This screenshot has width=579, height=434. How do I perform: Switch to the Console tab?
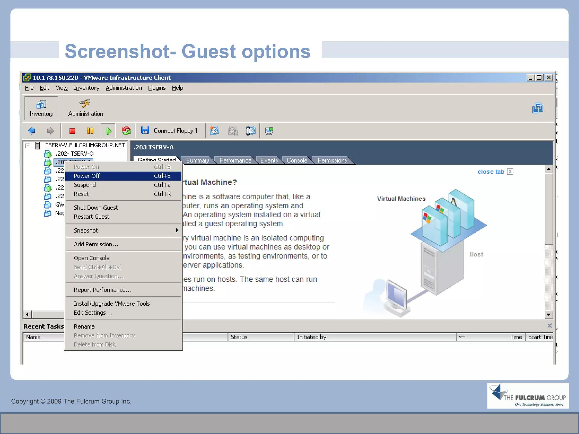pyautogui.click(x=297, y=160)
